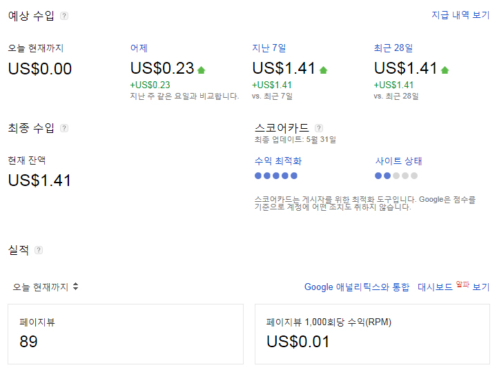Click help icon beside 최종 수입
The image size is (497, 372).
[64, 128]
